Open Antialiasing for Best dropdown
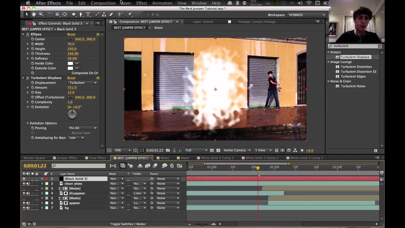 coord(76,138)
